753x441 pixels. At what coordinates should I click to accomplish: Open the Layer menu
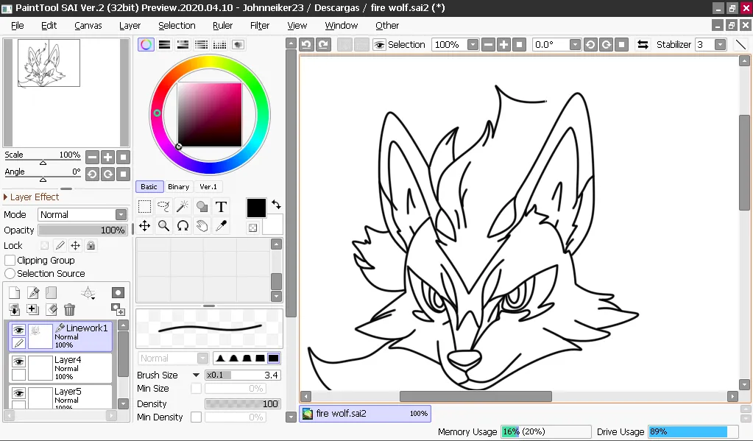point(130,26)
